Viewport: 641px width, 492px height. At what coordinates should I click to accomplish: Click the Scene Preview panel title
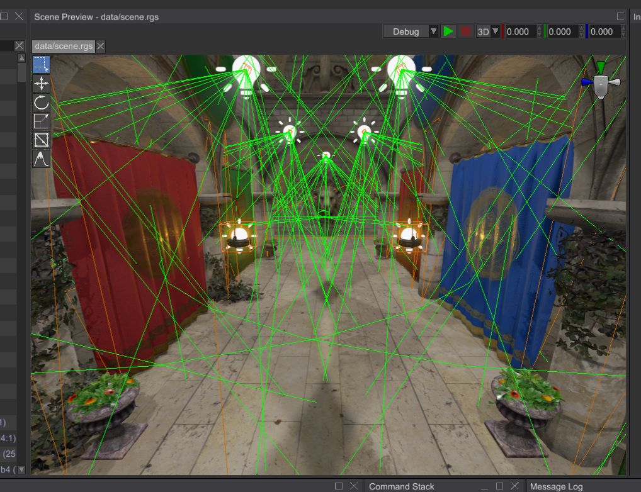pos(96,17)
